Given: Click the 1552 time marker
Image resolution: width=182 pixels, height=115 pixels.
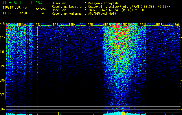Looking at the screenshot, I should [x=38, y=25].
